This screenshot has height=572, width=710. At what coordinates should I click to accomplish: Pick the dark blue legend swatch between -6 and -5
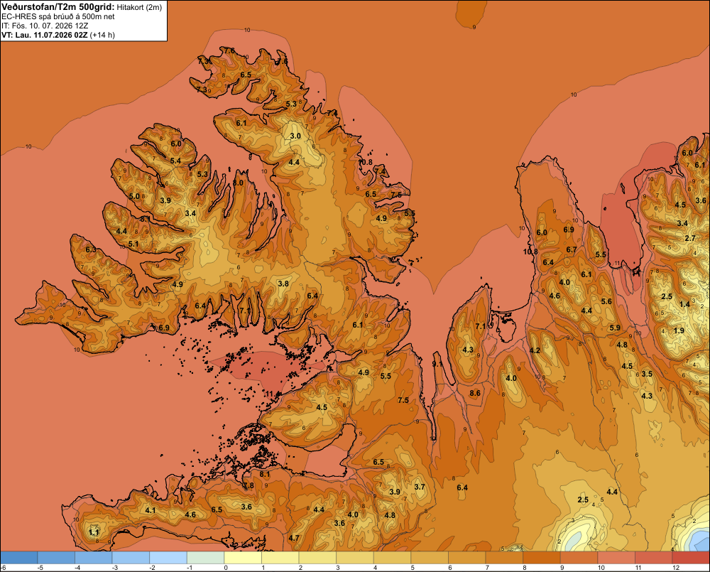[19, 558]
